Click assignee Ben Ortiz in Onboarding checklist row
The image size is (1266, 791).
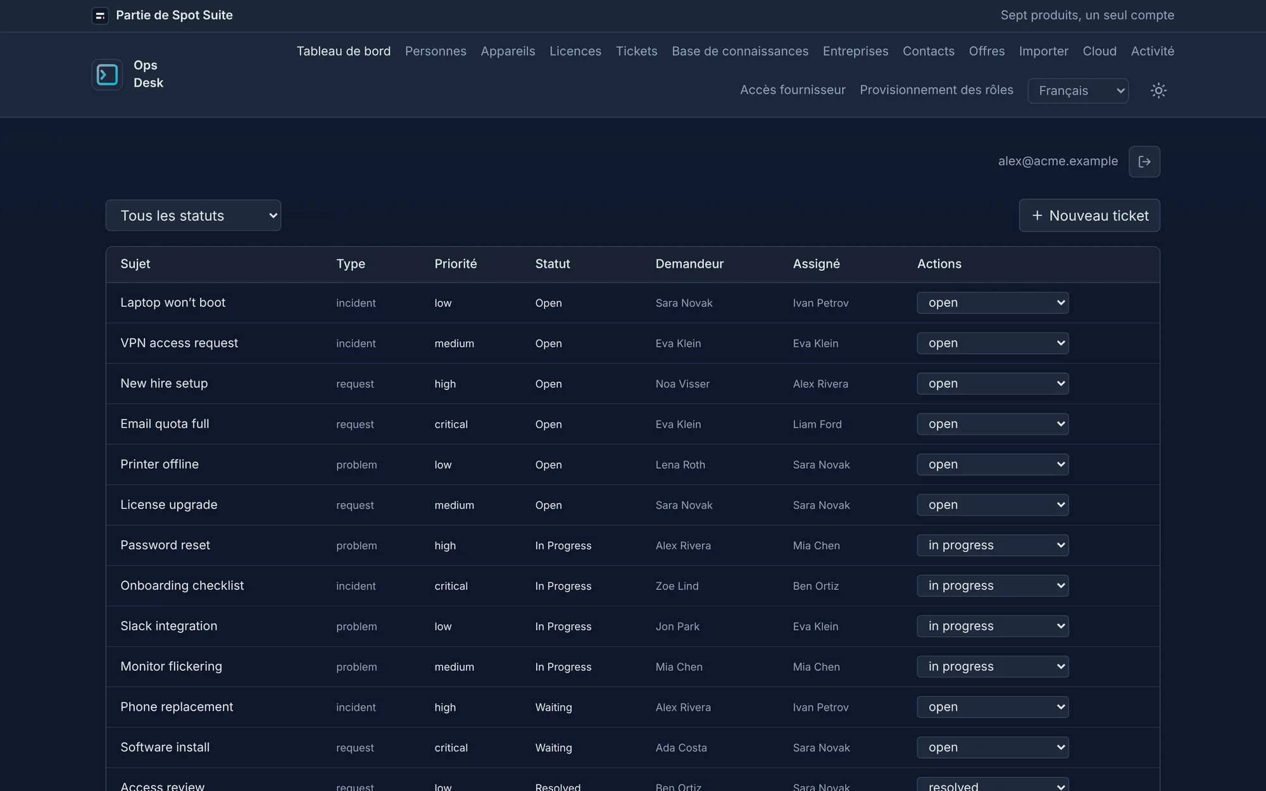pos(815,587)
